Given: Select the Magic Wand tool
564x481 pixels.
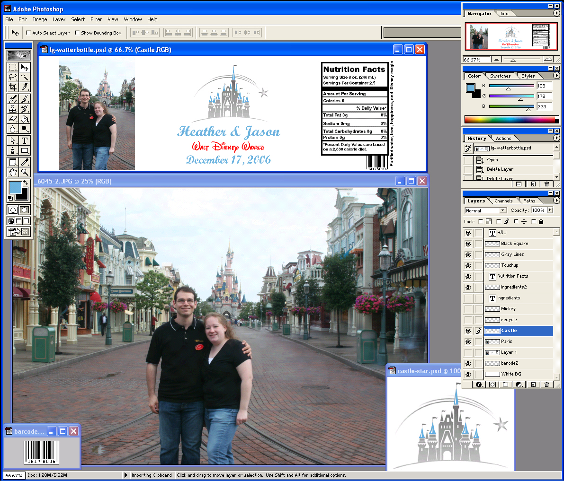Looking at the screenshot, I should point(25,77).
